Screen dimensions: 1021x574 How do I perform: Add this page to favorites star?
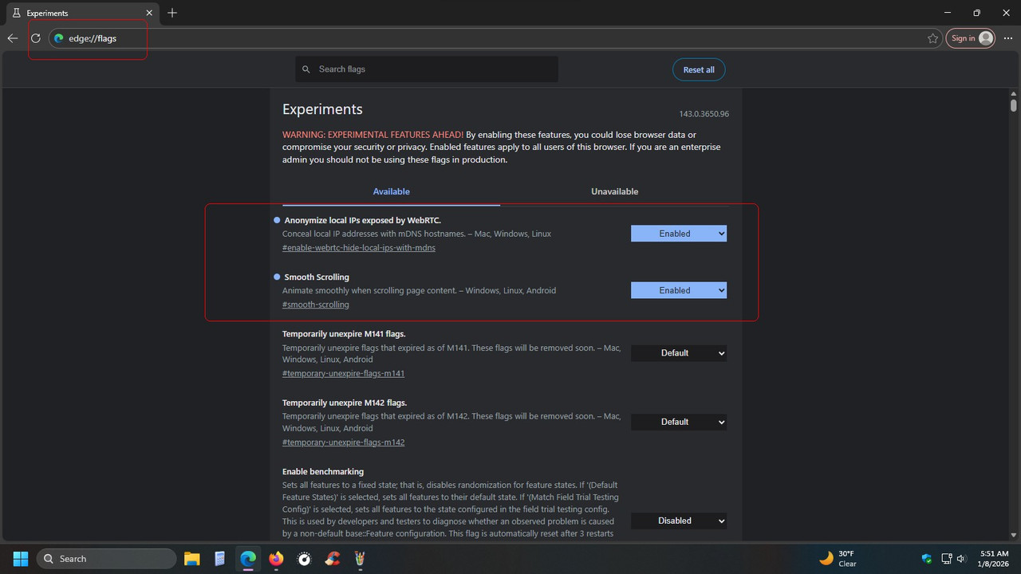tap(932, 38)
